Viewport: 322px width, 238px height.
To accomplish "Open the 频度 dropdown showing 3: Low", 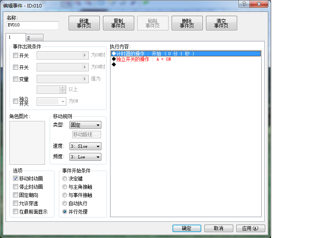I will coord(85,157).
